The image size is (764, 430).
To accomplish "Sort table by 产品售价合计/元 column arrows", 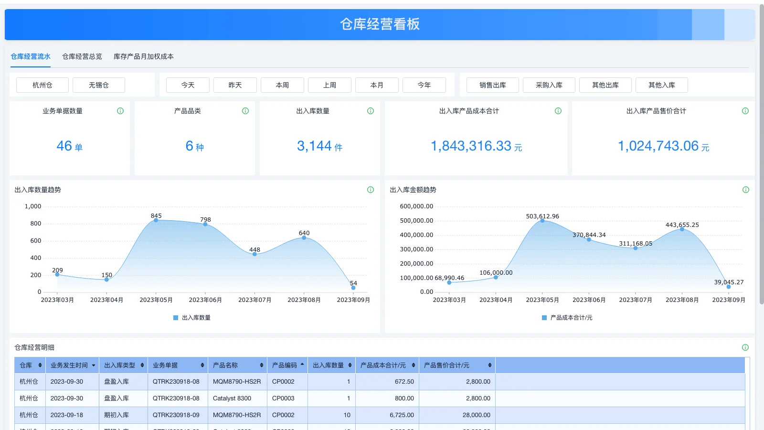I will point(490,365).
